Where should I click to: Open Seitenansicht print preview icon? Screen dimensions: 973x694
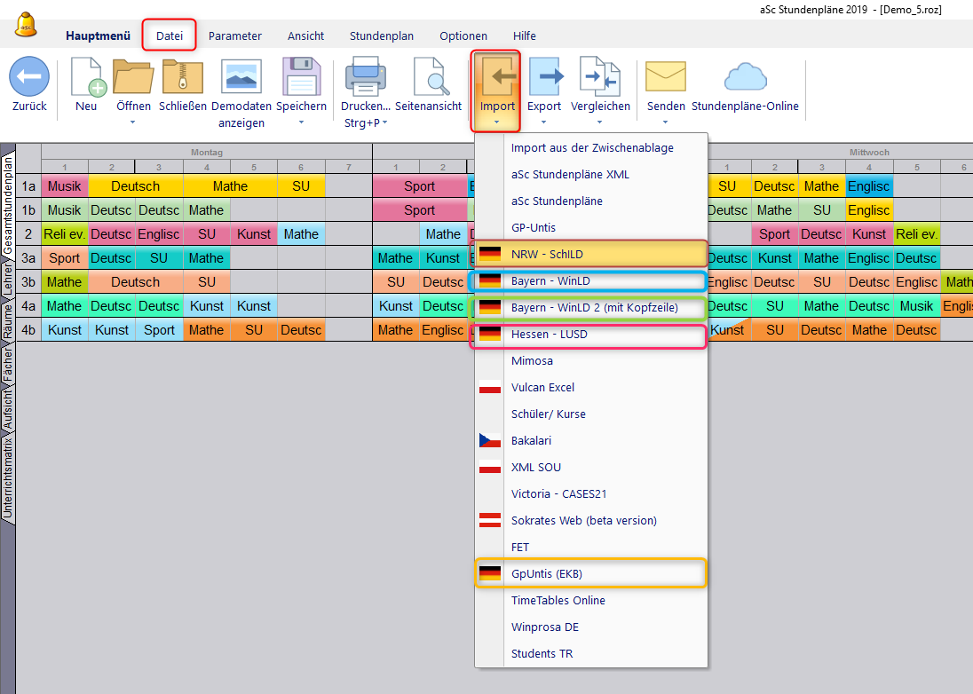pos(431,77)
